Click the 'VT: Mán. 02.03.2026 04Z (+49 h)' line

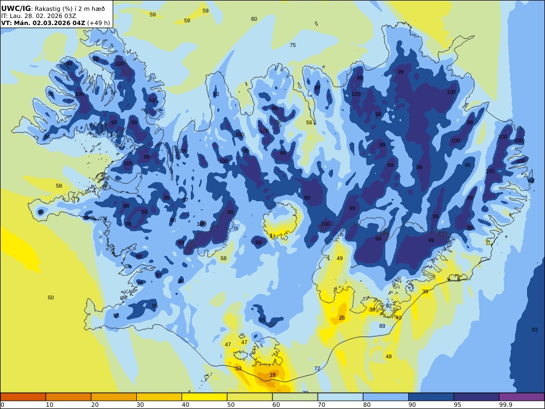pyautogui.click(x=55, y=23)
